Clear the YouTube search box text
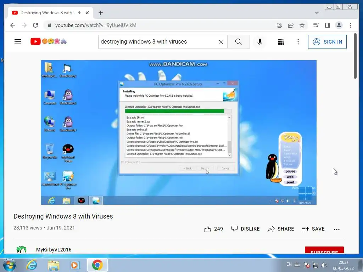363x272 pixels. click(x=221, y=42)
